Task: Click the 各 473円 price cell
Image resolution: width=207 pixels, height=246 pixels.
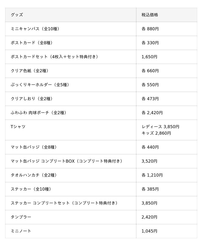Action: pyautogui.click(x=167, y=99)
